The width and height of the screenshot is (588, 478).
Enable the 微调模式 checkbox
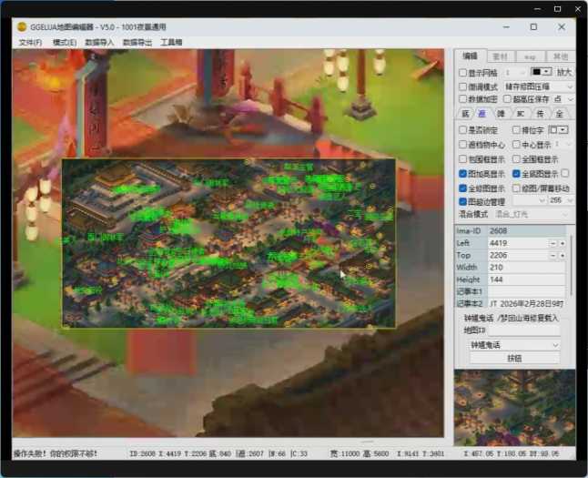tap(462, 86)
